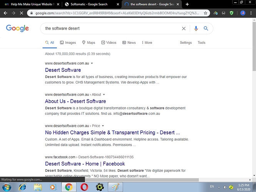Close the 'the software desert' tab
Image resolution: width=256 pixels, height=192 pixels.
[x=178, y=4]
